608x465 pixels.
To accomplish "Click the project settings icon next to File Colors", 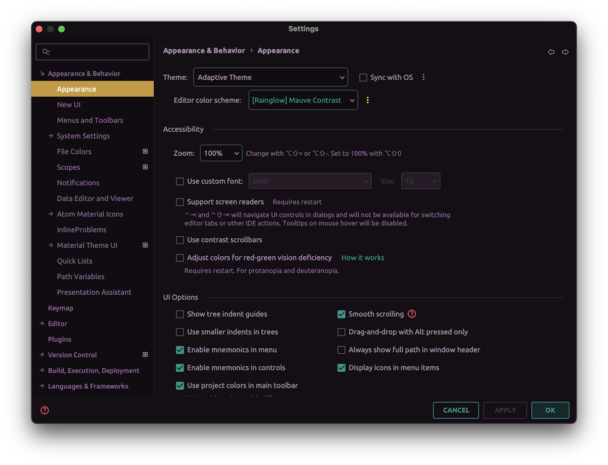I will (145, 151).
